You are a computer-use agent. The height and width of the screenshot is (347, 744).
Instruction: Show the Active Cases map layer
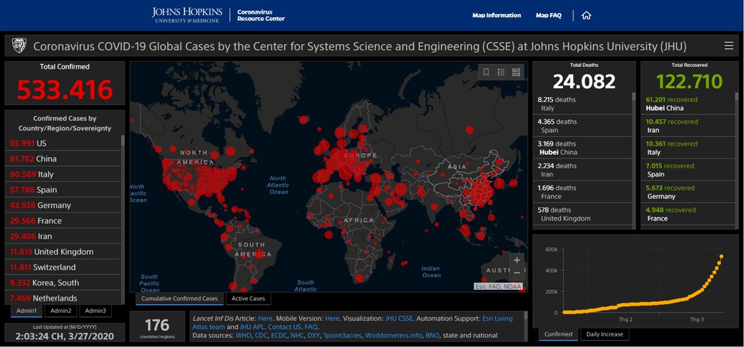click(248, 299)
